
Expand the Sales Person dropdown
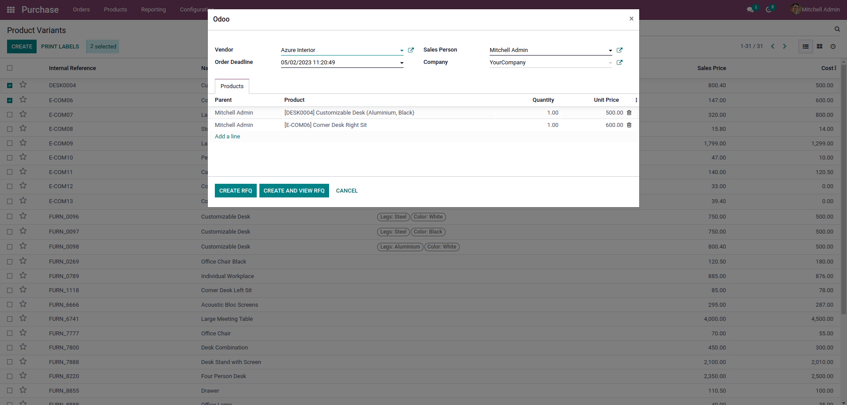point(610,51)
